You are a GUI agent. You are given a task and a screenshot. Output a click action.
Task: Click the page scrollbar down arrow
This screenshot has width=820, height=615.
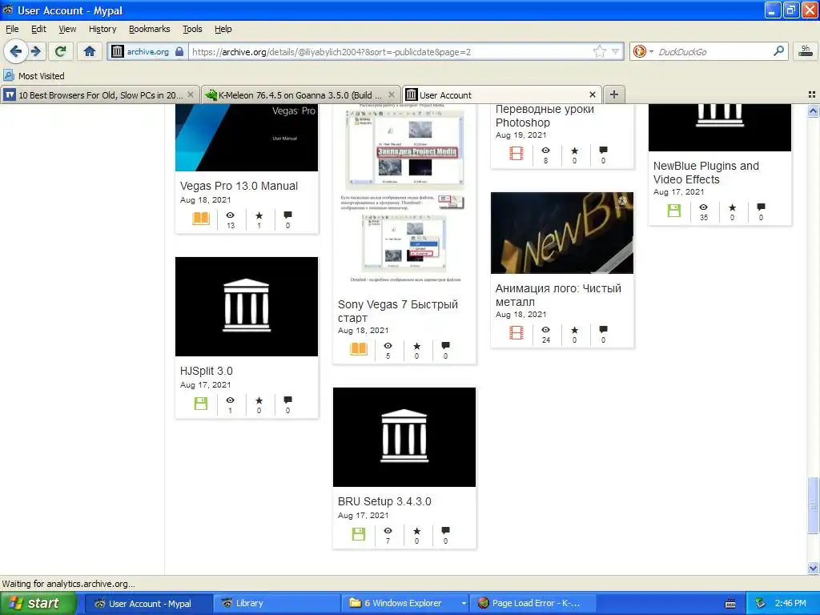tap(813, 568)
